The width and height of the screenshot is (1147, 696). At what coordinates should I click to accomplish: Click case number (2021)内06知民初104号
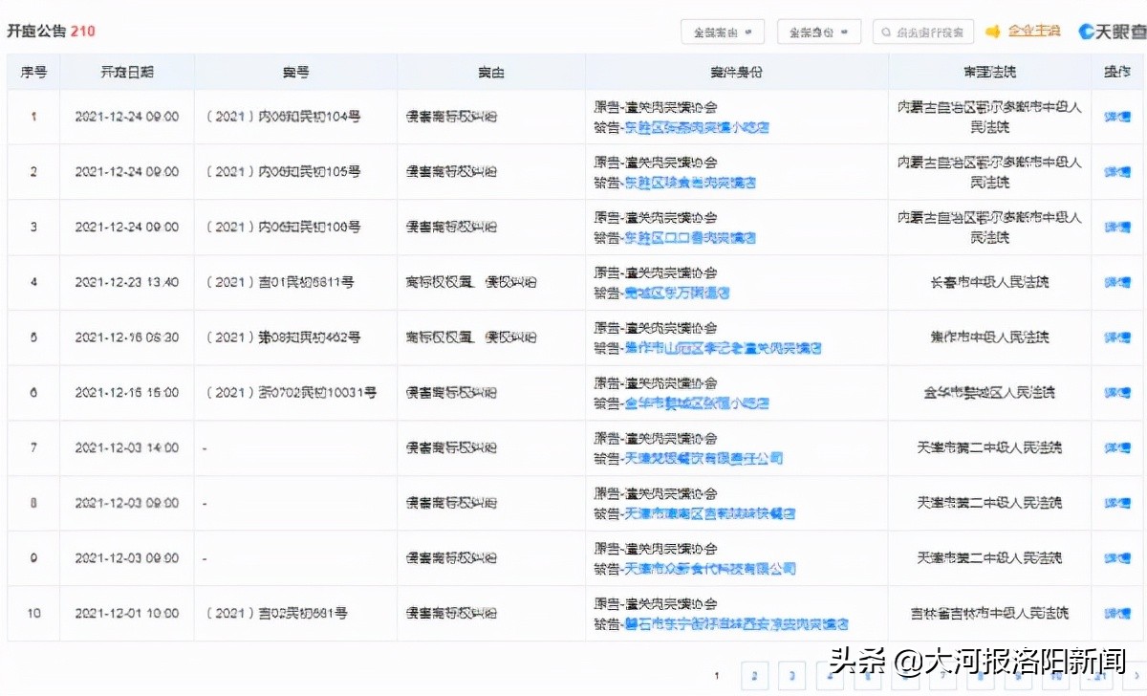(283, 118)
